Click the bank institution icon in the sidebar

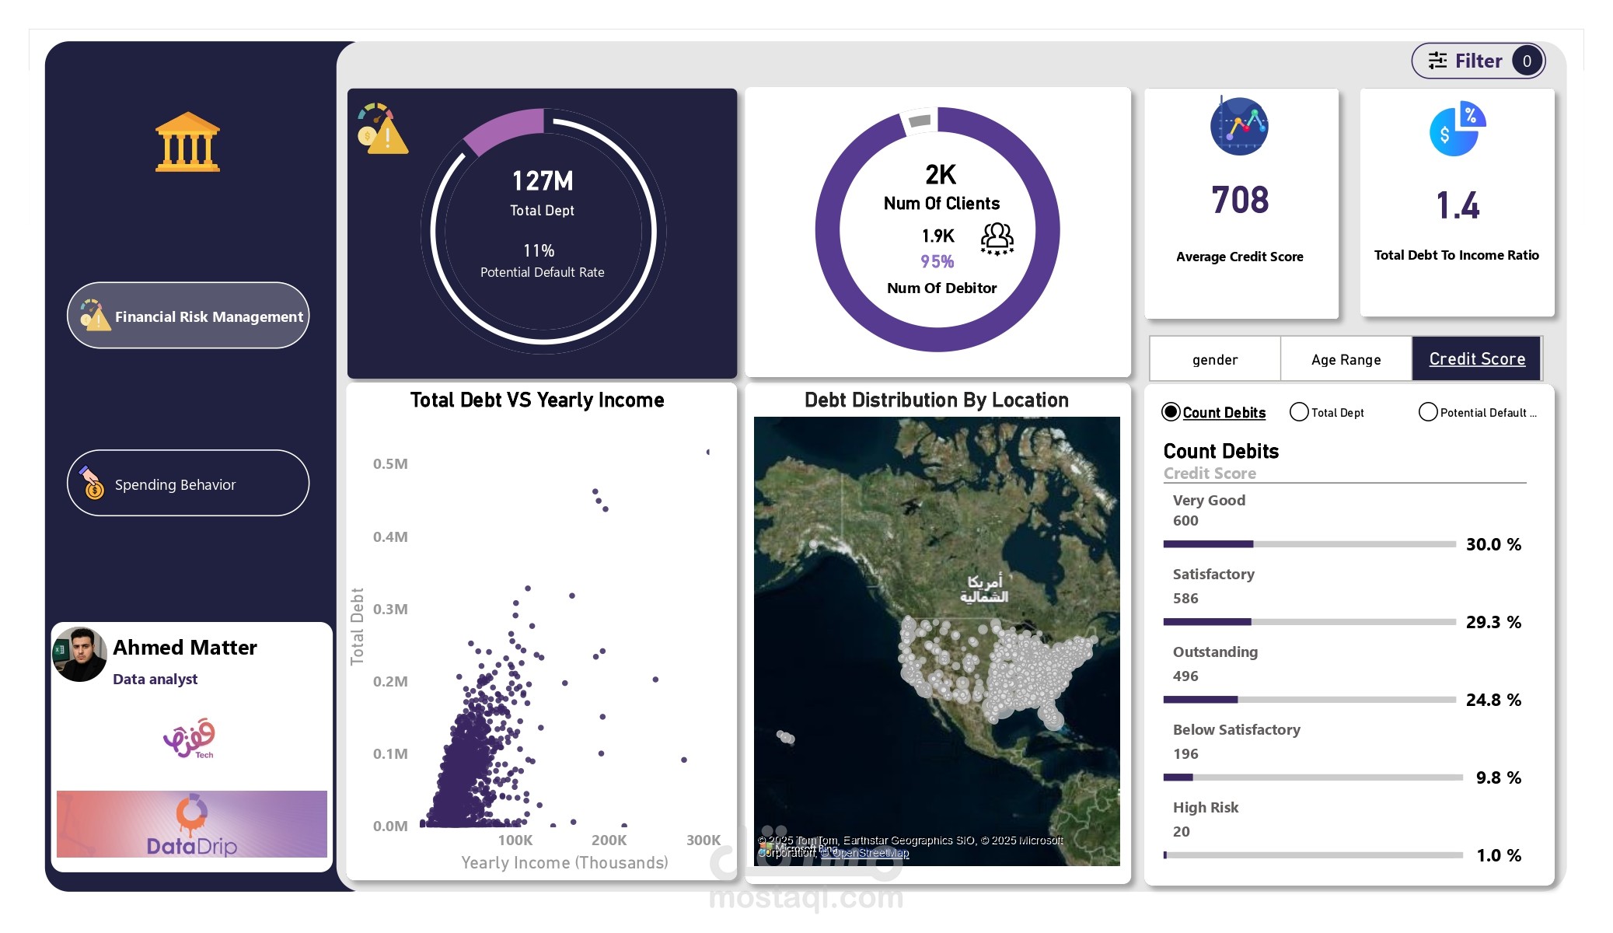(x=187, y=142)
